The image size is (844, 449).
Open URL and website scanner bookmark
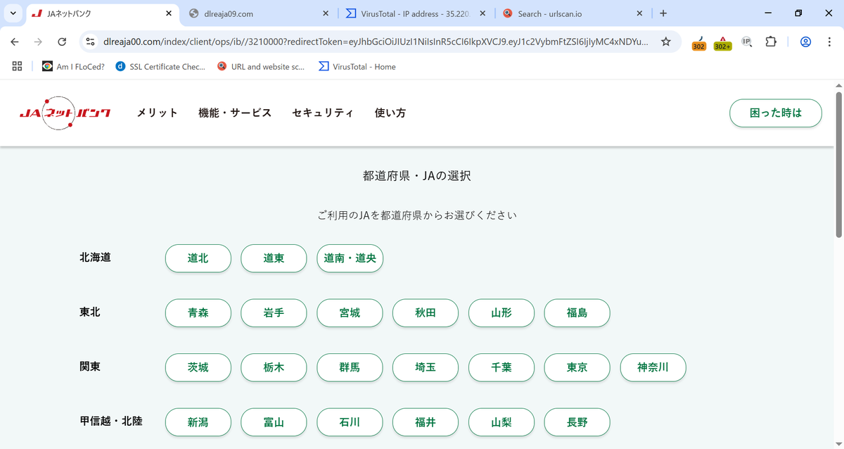point(261,66)
